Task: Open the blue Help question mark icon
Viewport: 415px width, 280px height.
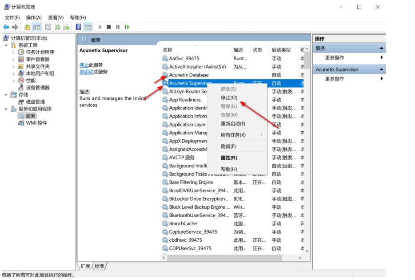Action: pyautogui.click(x=78, y=27)
